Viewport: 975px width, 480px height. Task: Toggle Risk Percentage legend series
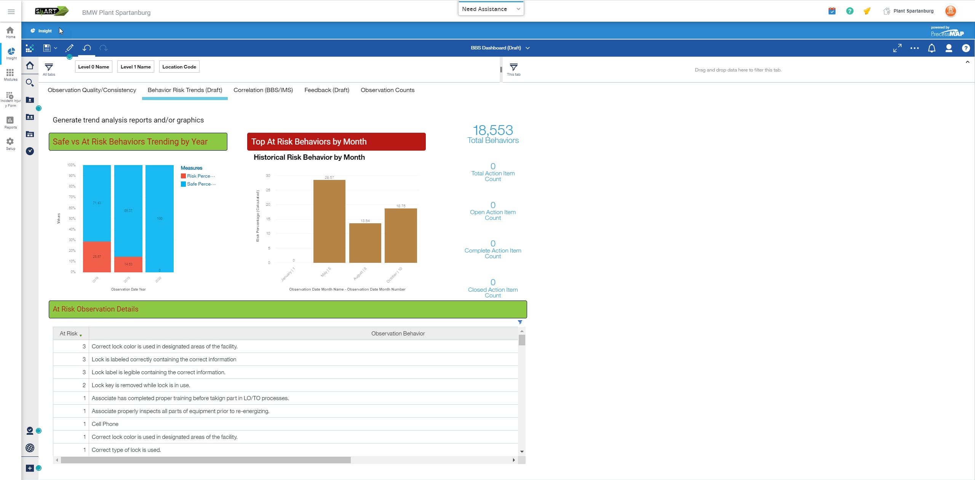[198, 176]
